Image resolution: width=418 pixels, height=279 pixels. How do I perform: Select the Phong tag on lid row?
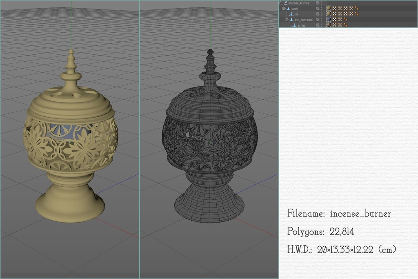click(357, 14)
